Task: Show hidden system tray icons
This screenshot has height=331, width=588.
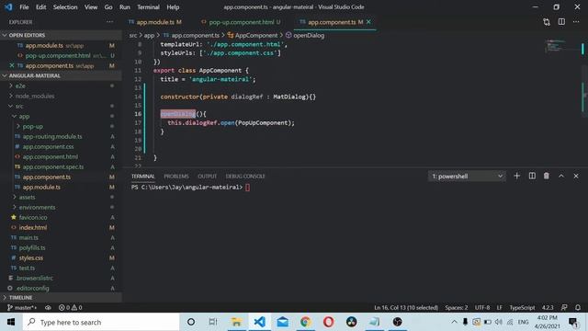Action: (454, 322)
